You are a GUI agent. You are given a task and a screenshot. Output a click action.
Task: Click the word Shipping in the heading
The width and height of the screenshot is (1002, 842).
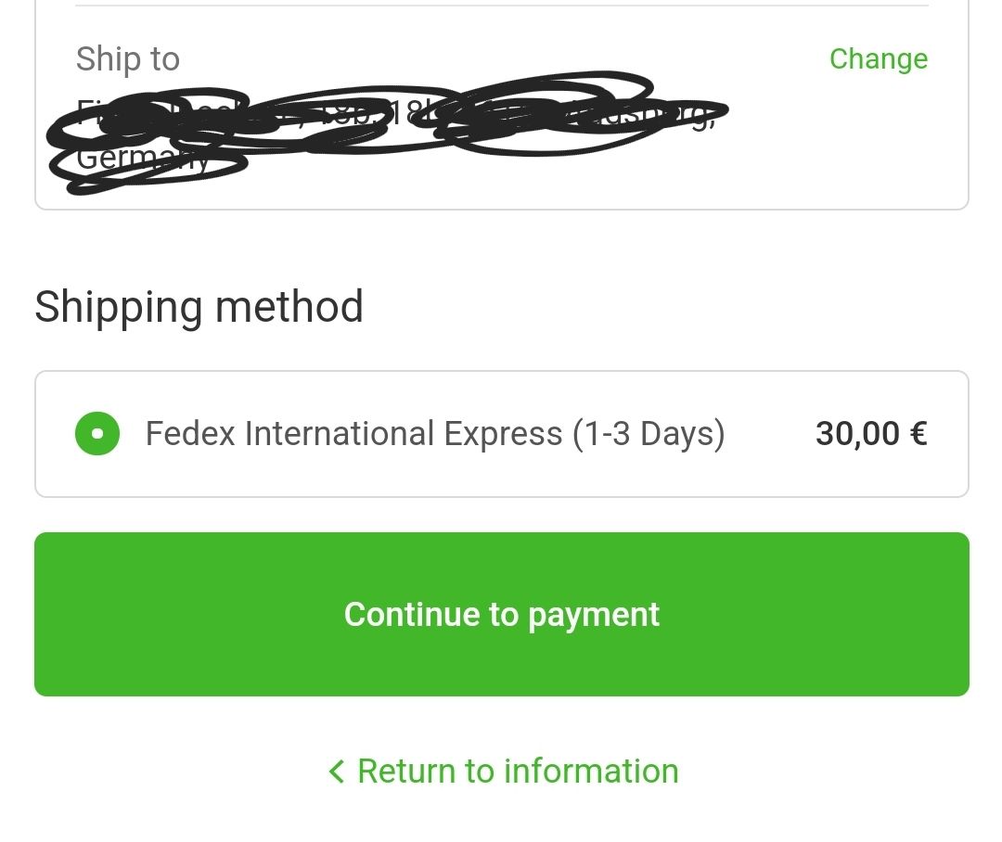119,307
